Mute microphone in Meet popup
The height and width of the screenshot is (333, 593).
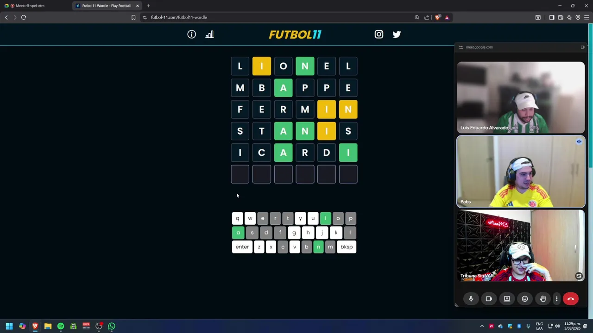(471, 299)
